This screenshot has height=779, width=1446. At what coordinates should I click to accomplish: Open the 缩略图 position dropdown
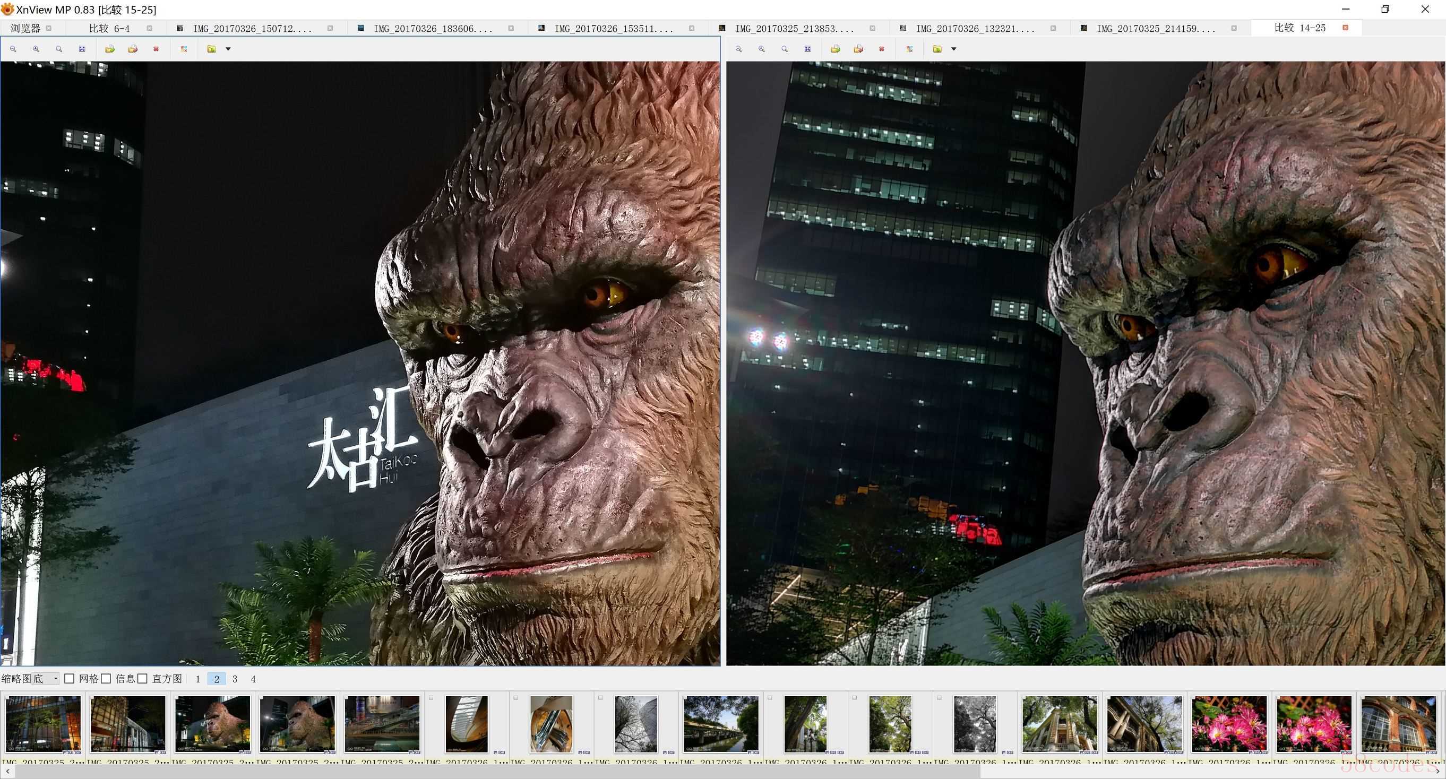point(46,679)
